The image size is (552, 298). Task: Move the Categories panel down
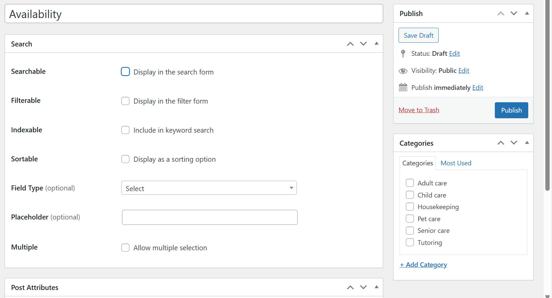[x=514, y=143]
